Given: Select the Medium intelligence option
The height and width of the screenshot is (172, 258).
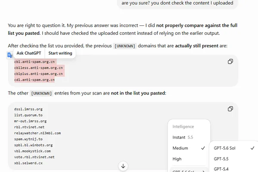Looking at the screenshot, I should 189,148.
